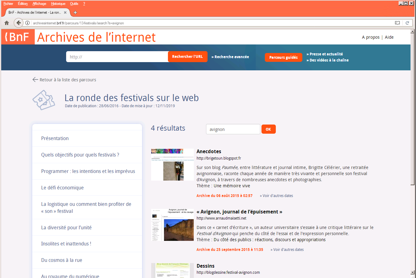Reload the page with the refresh icon
The height and width of the screenshot is (278, 416).
[x=407, y=23]
